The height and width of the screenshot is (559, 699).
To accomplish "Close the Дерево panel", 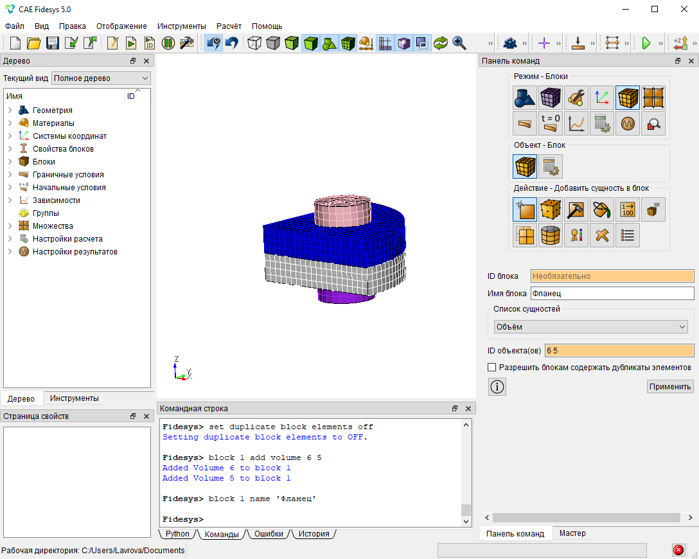I will click(146, 61).
